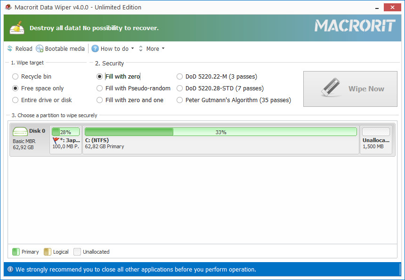Screen dimensions: 405x280
Task: Click the green Primary legend swatch
Action: [x=16, y=252]
